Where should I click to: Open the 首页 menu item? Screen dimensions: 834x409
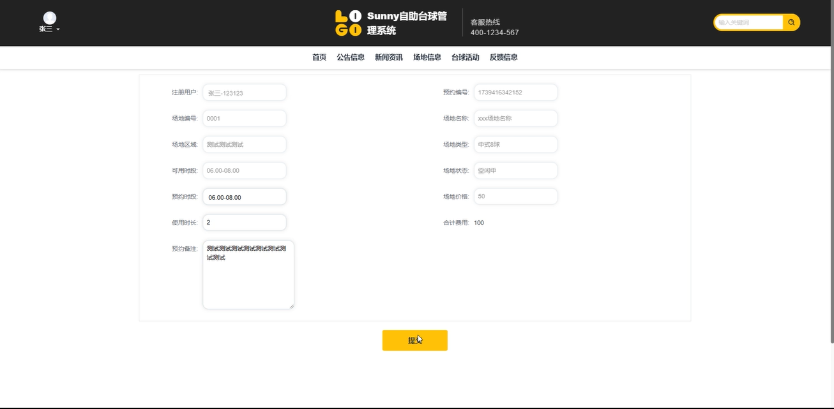(x=319, y=57)
